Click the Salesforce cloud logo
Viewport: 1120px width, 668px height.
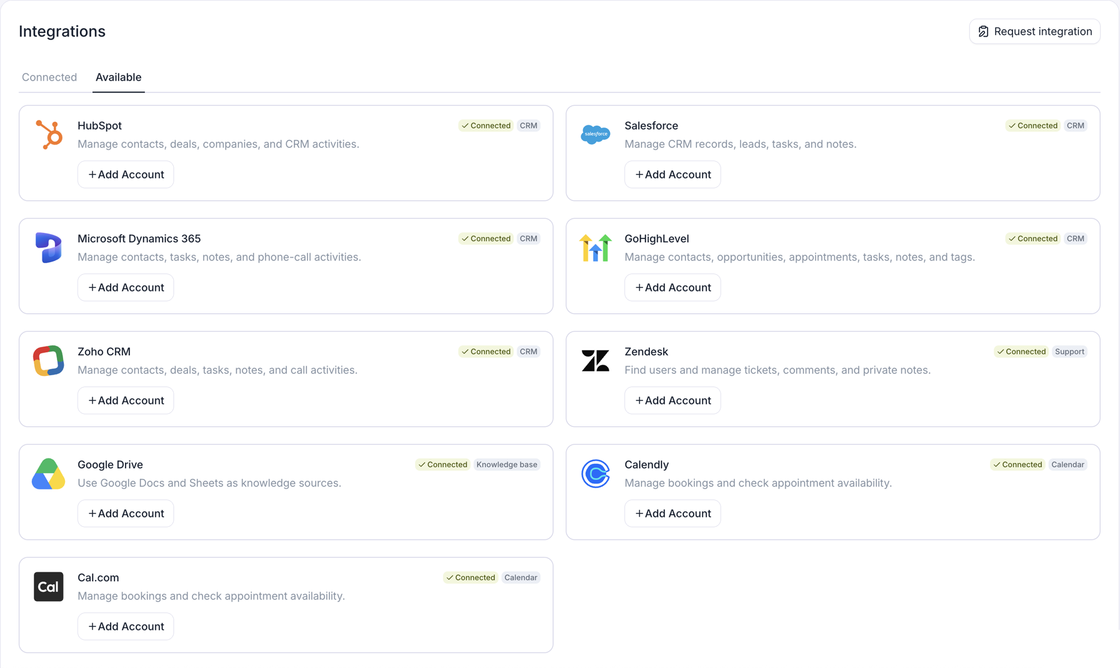(x=595, y=134)
